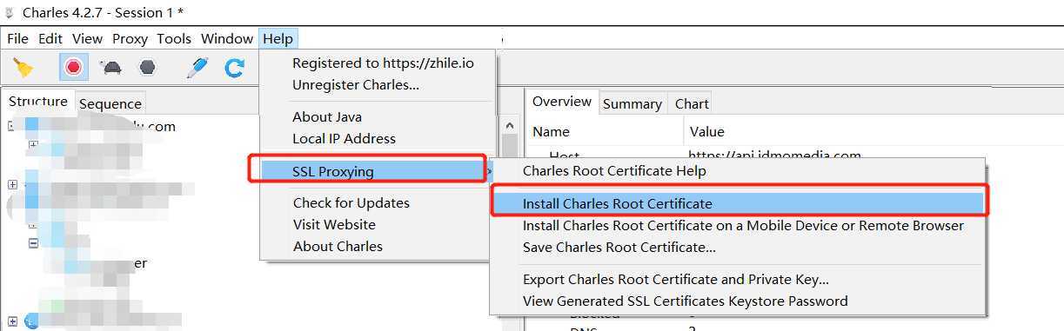Switch to the Sequence tab
This screenshot has width=1064, height=331.
pos(110,104)
